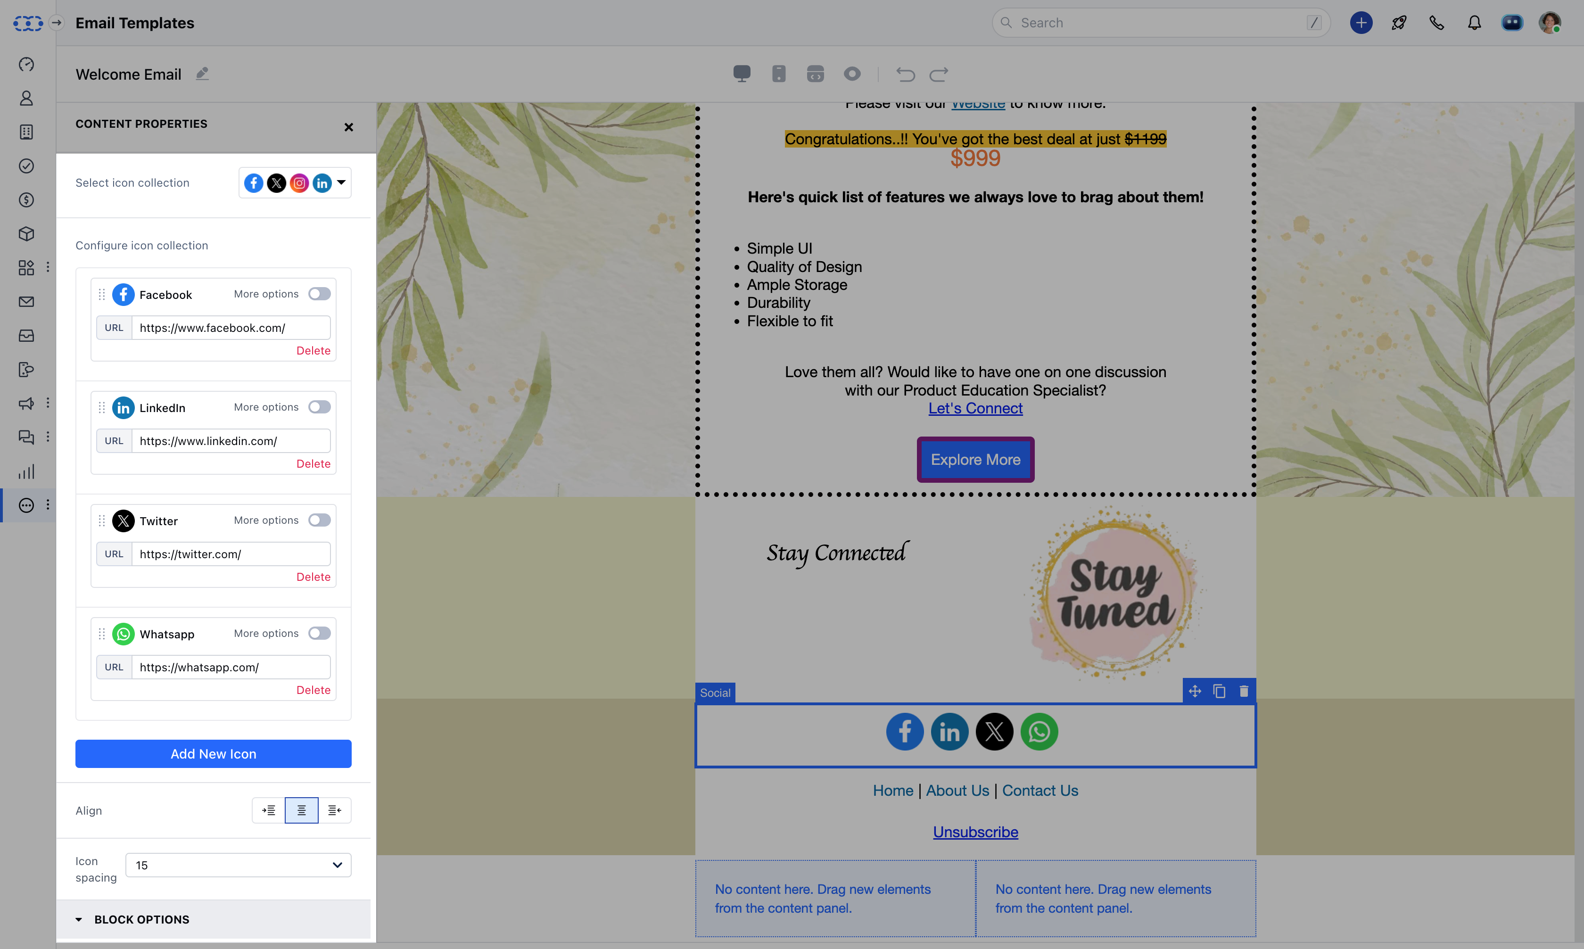Delete the Social block with trash icon
1584x949 pixels.
1244,691
